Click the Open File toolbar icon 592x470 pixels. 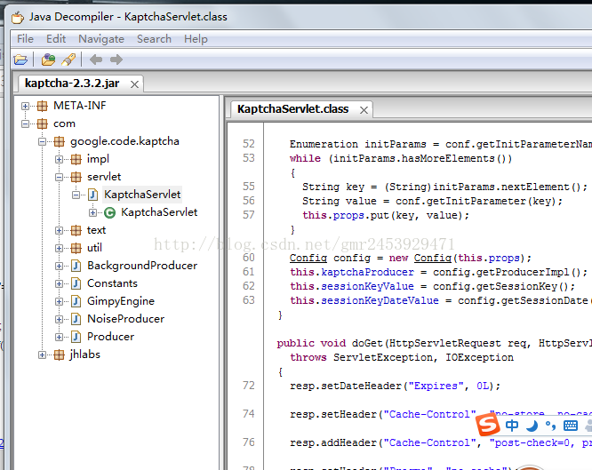(x=20, y=60)
